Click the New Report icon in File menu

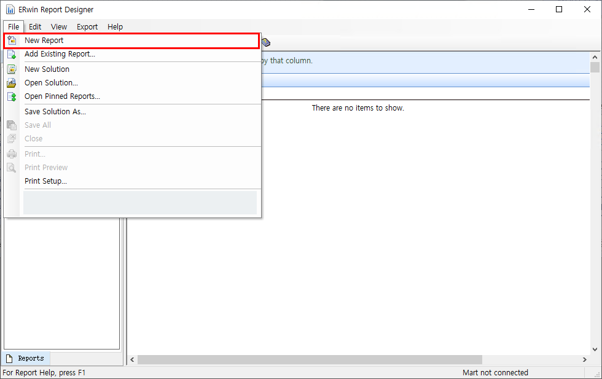[x=12, y=41]
